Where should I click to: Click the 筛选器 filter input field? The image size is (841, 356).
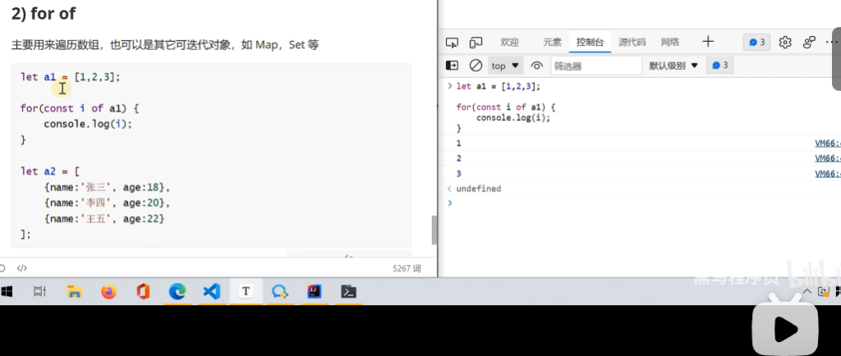click(x=595, y=66)
